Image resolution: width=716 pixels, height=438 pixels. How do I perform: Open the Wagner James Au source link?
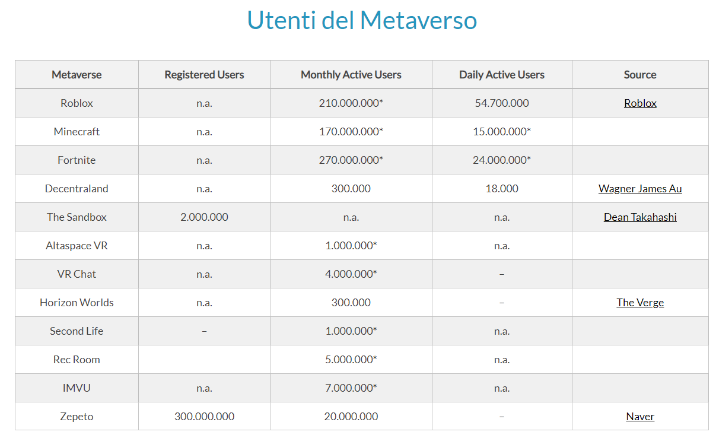click(x=640, y=189)
